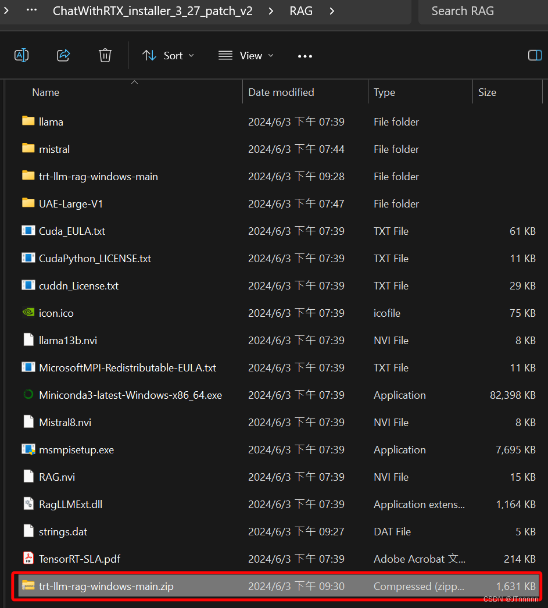Click the 82,398 KB size value

(x=513, y=395)
